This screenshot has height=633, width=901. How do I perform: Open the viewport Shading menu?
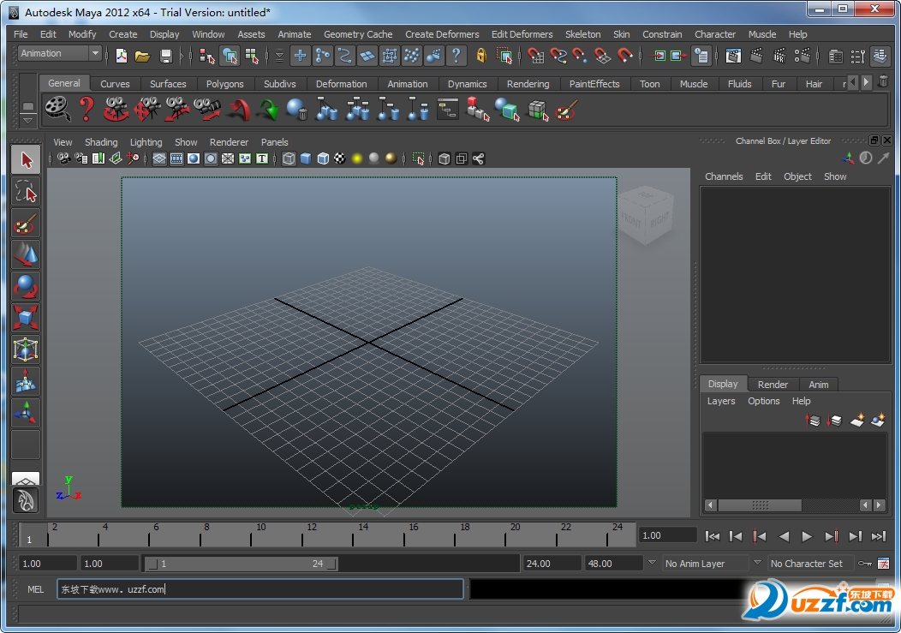point(101,142)
